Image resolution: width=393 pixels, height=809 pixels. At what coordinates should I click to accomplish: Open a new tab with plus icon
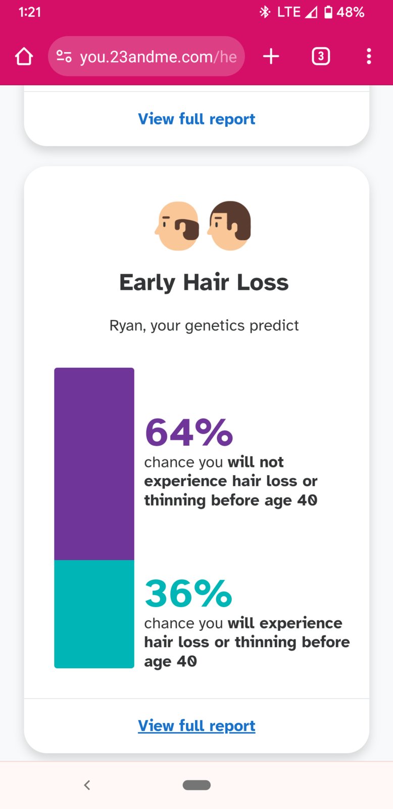(x=271, y=56)
